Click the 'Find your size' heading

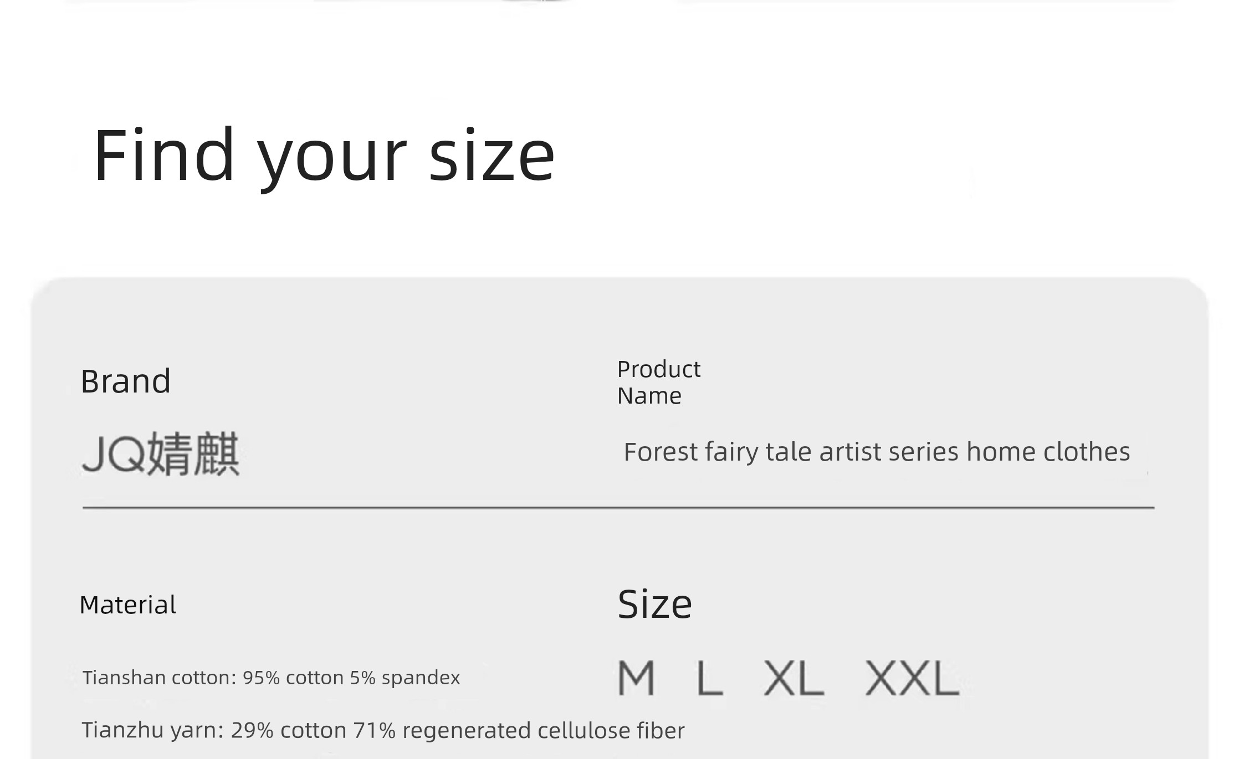(324, 156)
